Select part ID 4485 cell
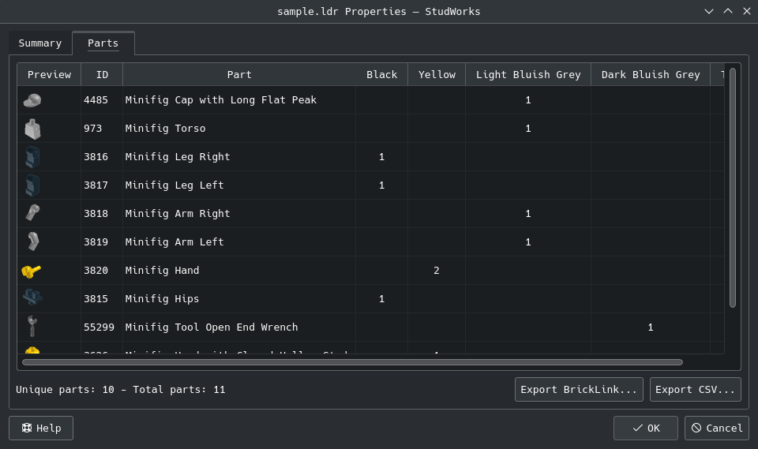 (x=102, y=100)
